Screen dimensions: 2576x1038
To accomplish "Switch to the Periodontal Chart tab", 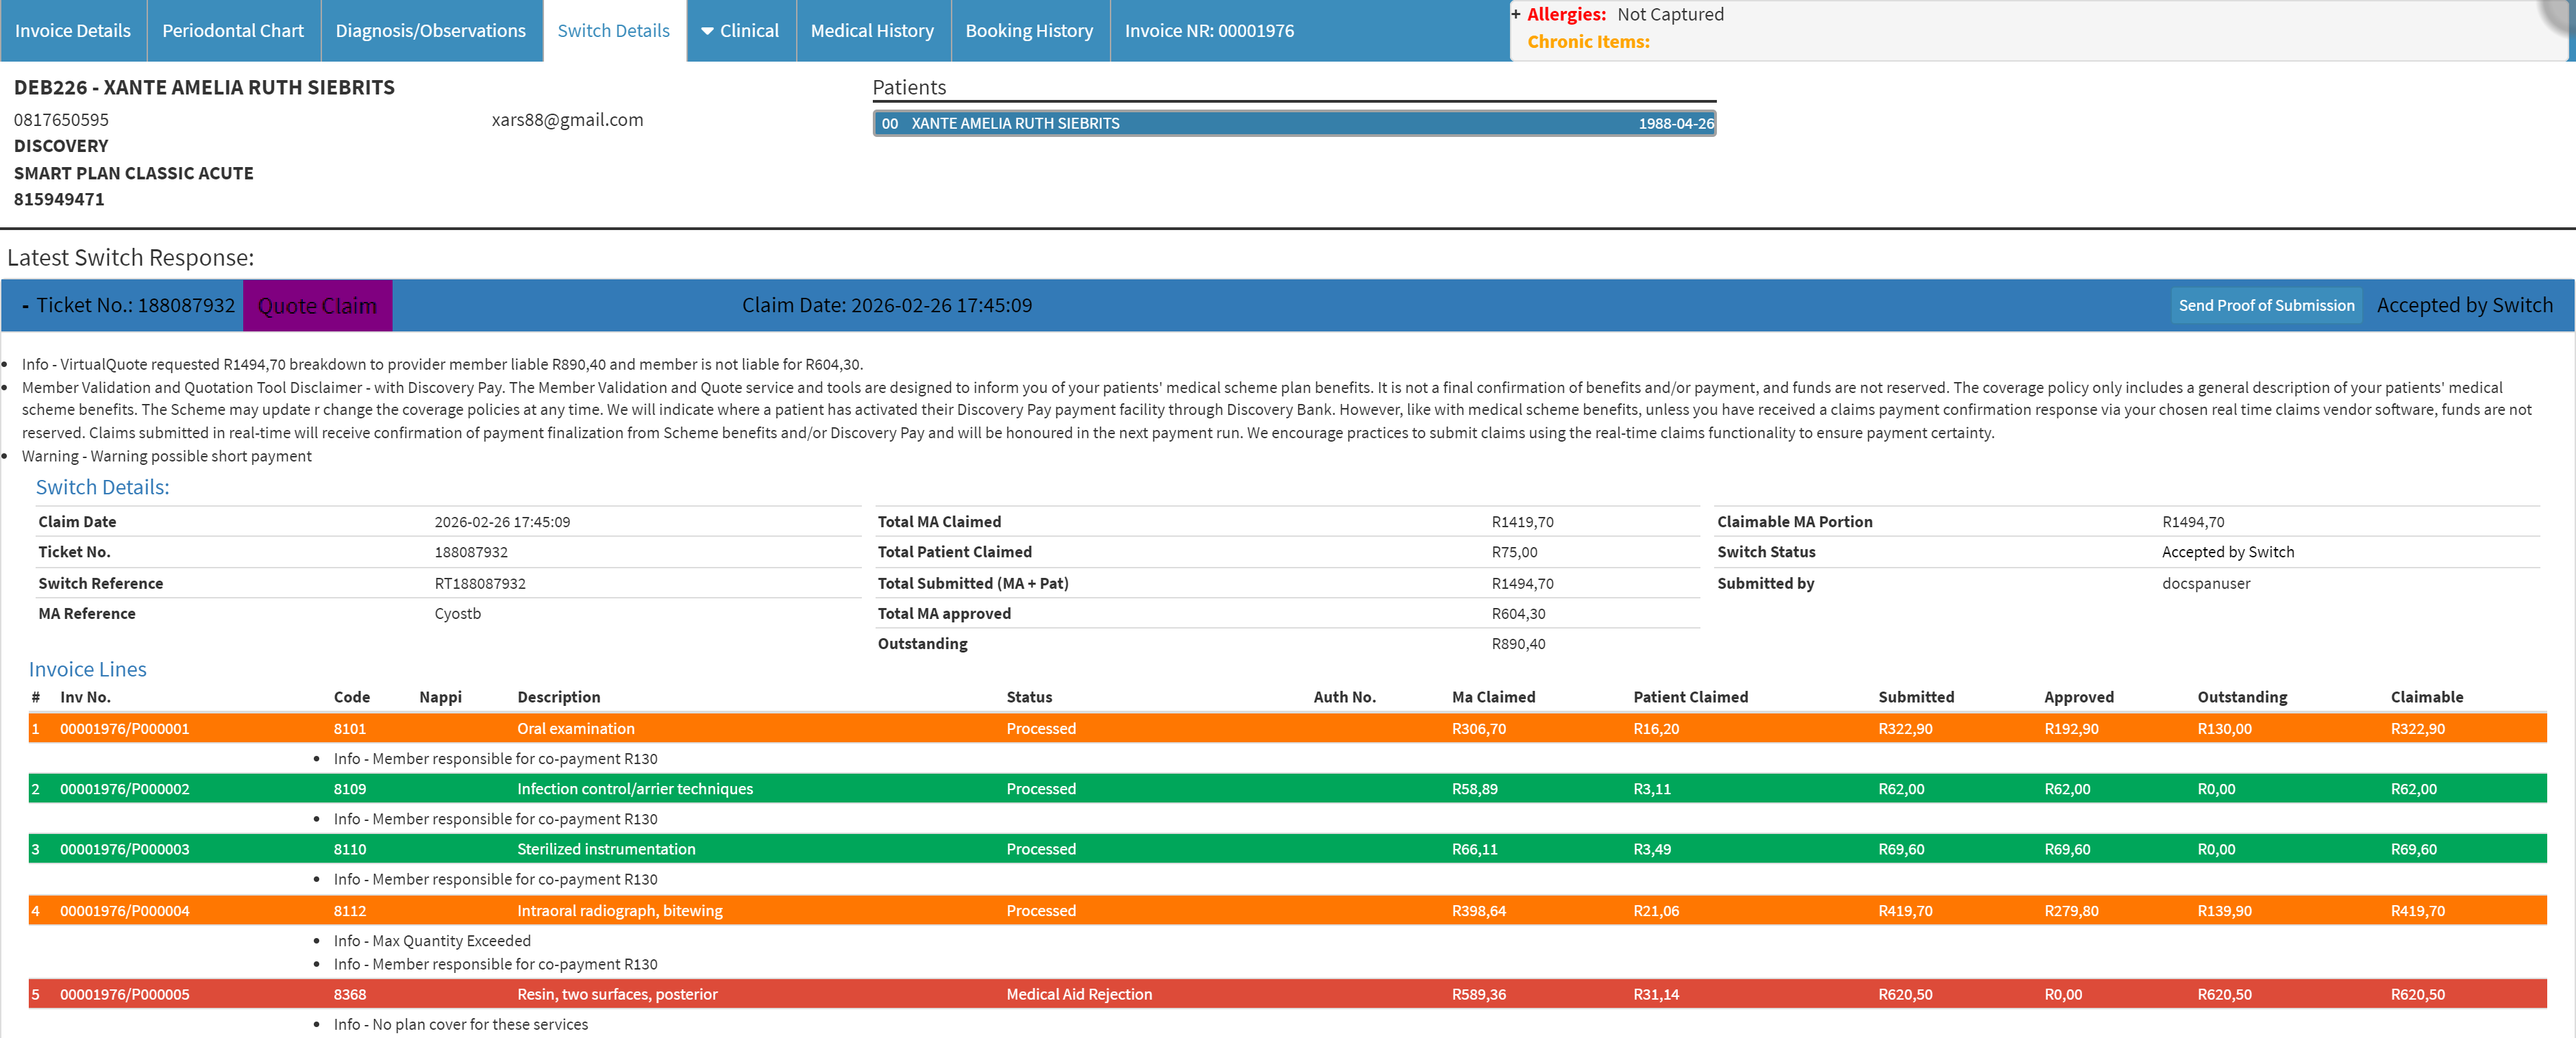I will tap(233, 31).
